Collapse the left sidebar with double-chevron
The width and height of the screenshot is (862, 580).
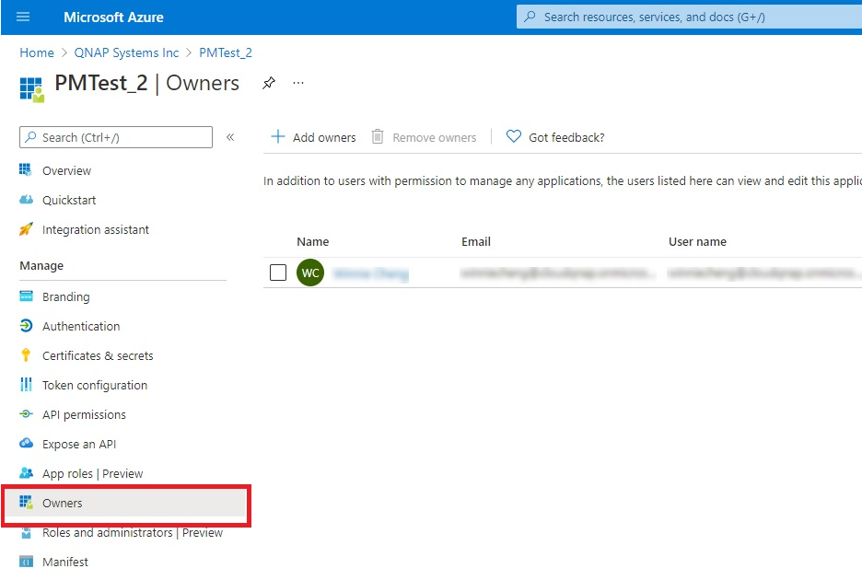point(230,137)
